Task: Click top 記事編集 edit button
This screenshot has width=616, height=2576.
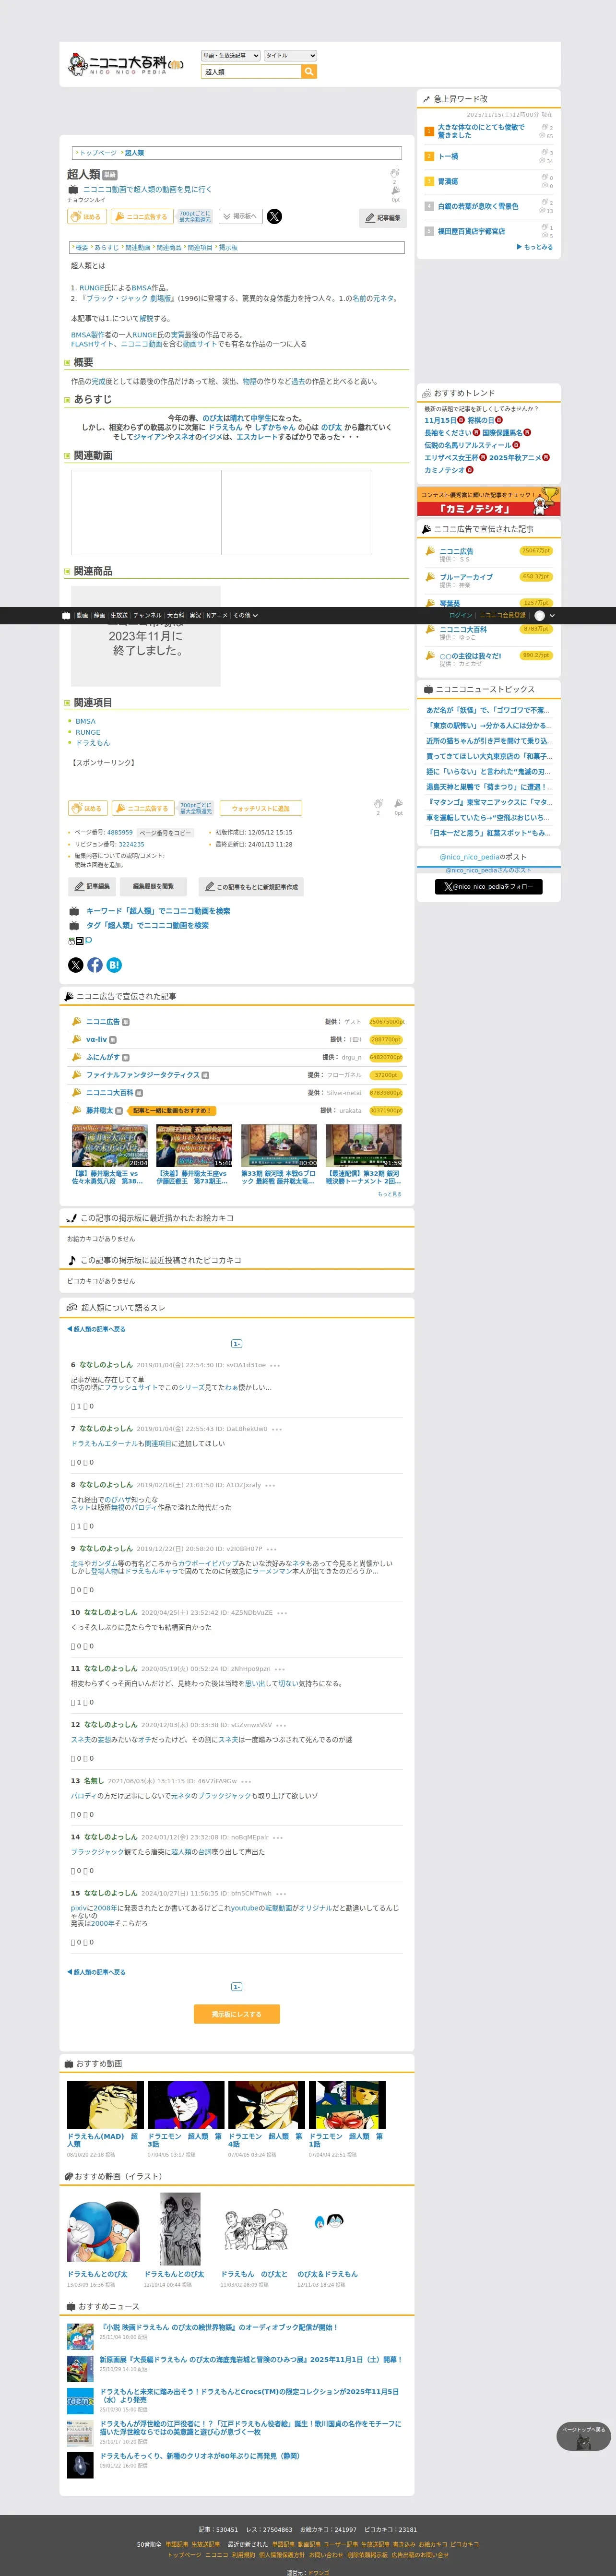Action: [382, 218]
